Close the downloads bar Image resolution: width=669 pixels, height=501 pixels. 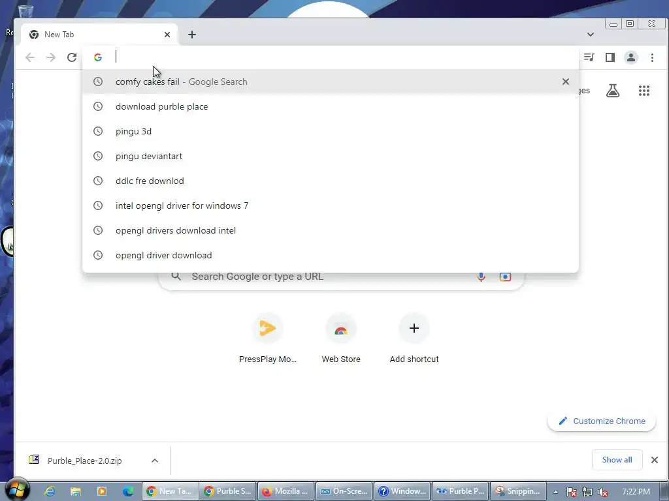click(x=655, y=460)
